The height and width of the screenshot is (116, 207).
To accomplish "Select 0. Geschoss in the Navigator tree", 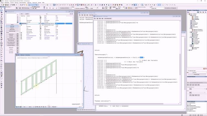I will tap(196, 19).
